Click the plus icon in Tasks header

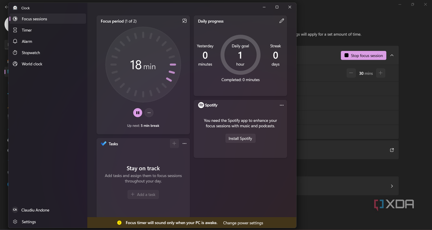tap(174, 143)
